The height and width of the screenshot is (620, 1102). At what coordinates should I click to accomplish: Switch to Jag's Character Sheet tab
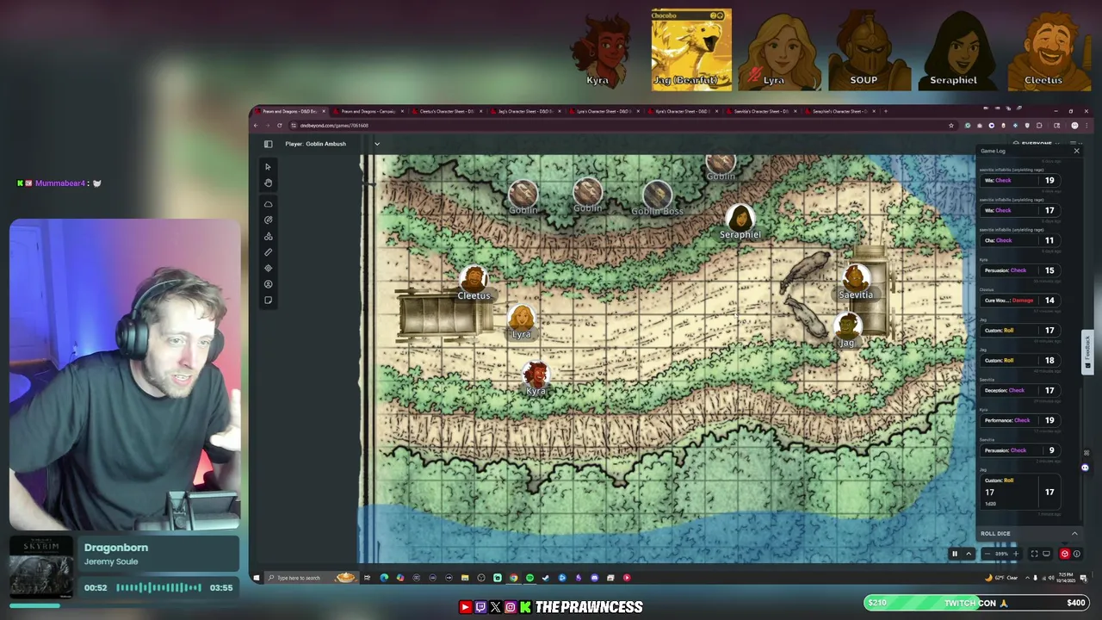click(524, 111)
